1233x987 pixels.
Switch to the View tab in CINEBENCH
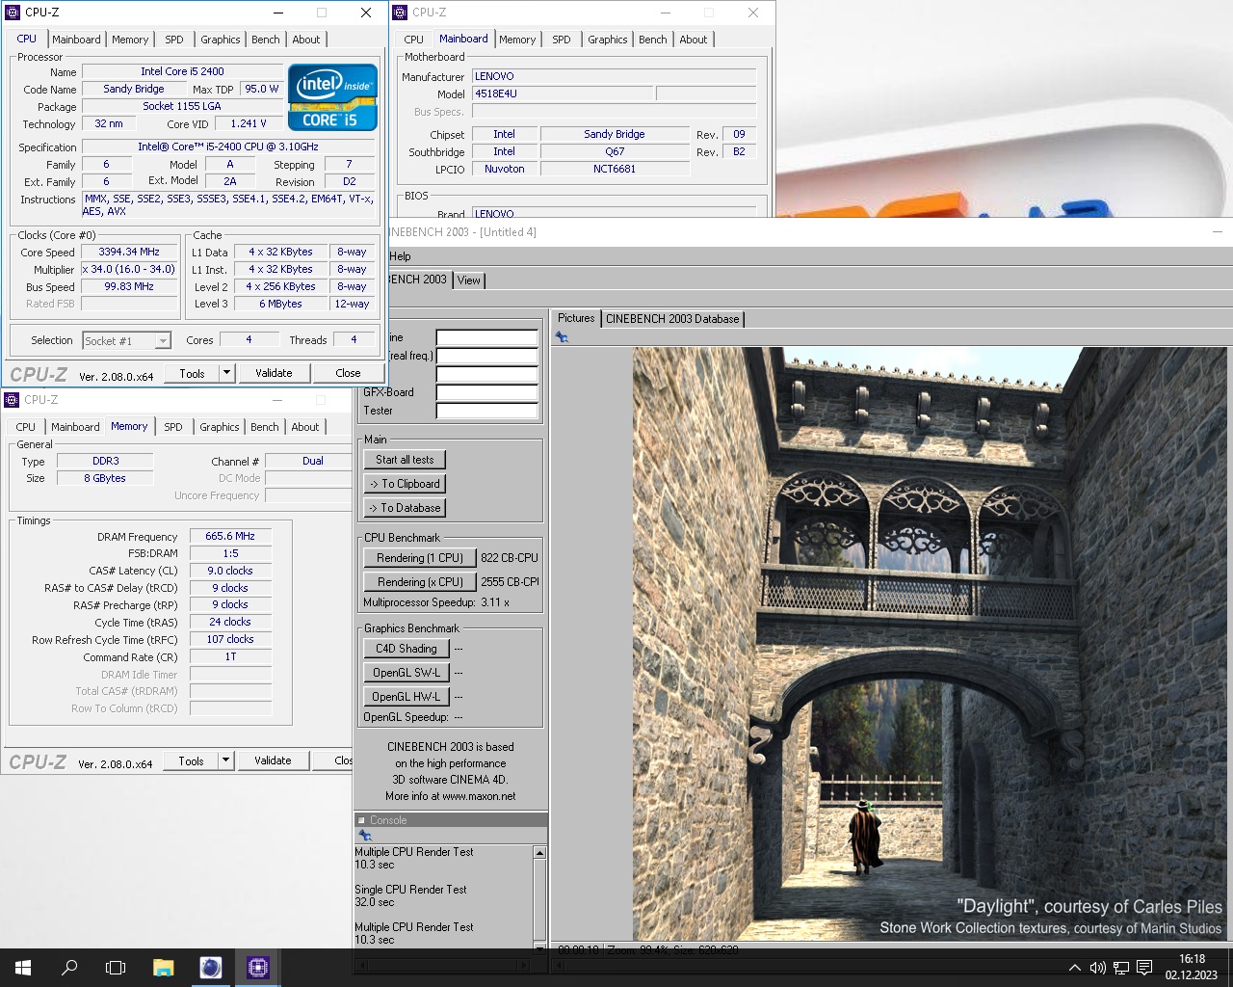point(469,280)
